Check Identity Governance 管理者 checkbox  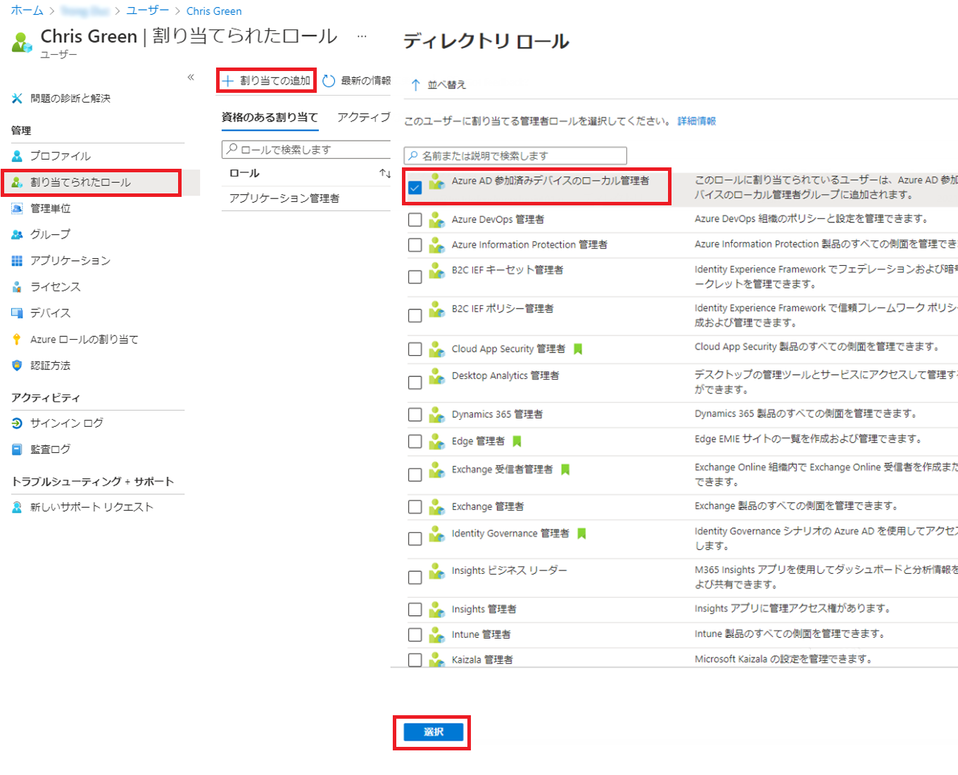415,539
